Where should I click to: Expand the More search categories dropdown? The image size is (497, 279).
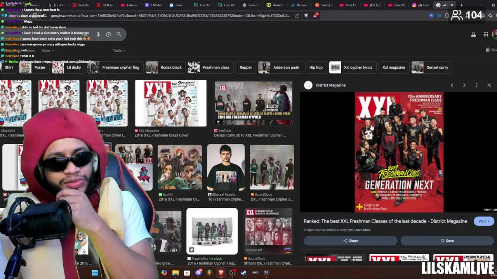coord(47,50)
